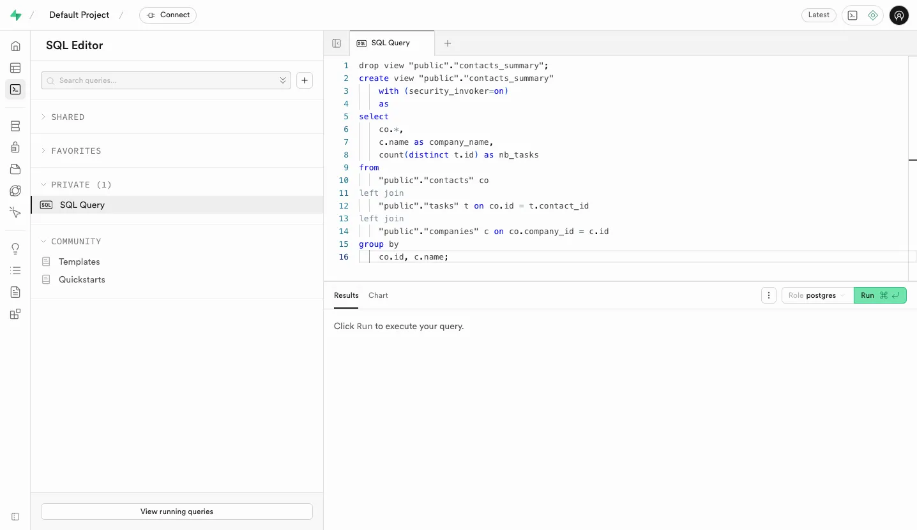Open the Table Editor
The width and height of the screenshot is (917, 530).
click(x=15, y=68)
